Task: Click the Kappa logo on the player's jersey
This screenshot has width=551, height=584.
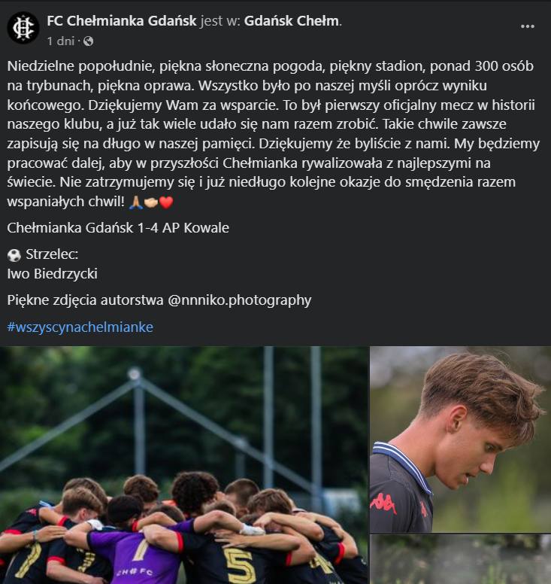Action: (x=384, y=503)
